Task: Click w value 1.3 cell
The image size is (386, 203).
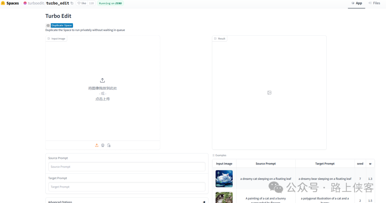Action: click(370, 179)
